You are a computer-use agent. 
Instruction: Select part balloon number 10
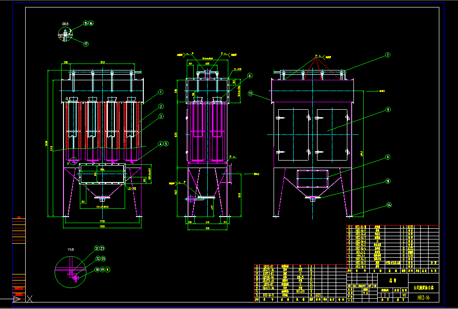(388, 182)
